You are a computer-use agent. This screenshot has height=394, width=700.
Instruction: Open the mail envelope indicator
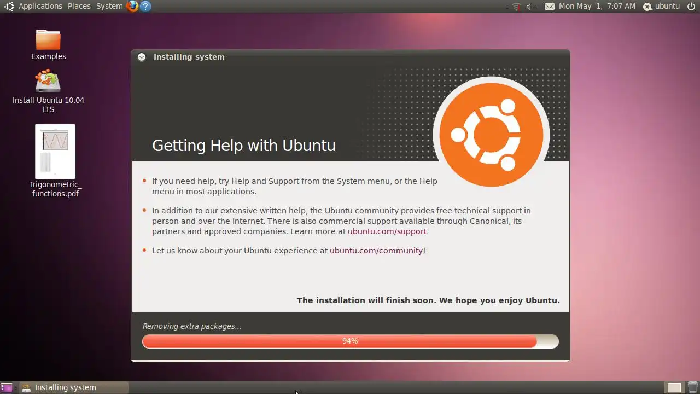click(549, 7)
